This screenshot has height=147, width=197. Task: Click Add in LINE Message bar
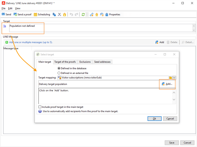coord(160,42)
